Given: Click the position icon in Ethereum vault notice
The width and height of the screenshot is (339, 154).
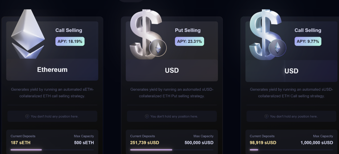Looking at the screenshot, I should (x=27, y=116).
